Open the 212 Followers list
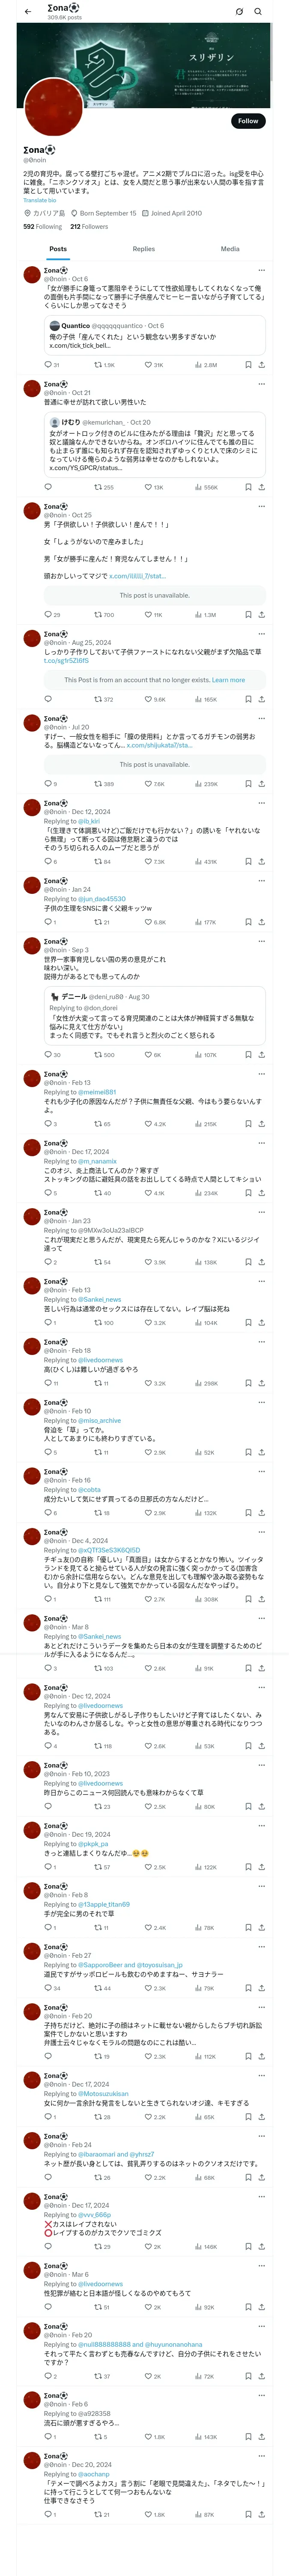The width and height of the screenshot is (289, 2576). point(89,226)
